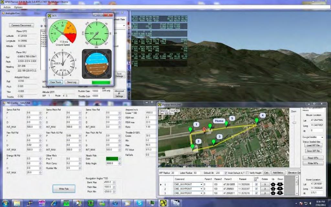Click the Clear Track button
331x207 pixels.
[56, 82]
